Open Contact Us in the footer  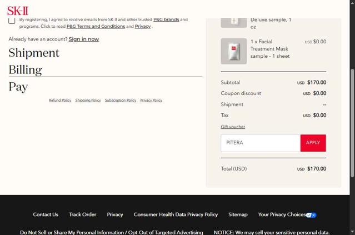pos(46,214)
